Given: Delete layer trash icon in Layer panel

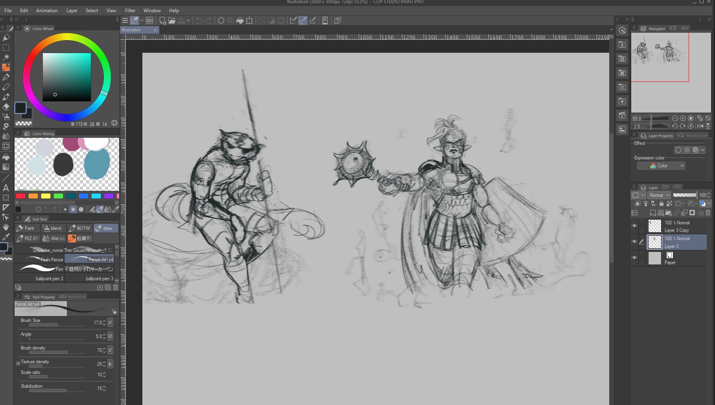Looking at the screenshot, I should 708,213.
